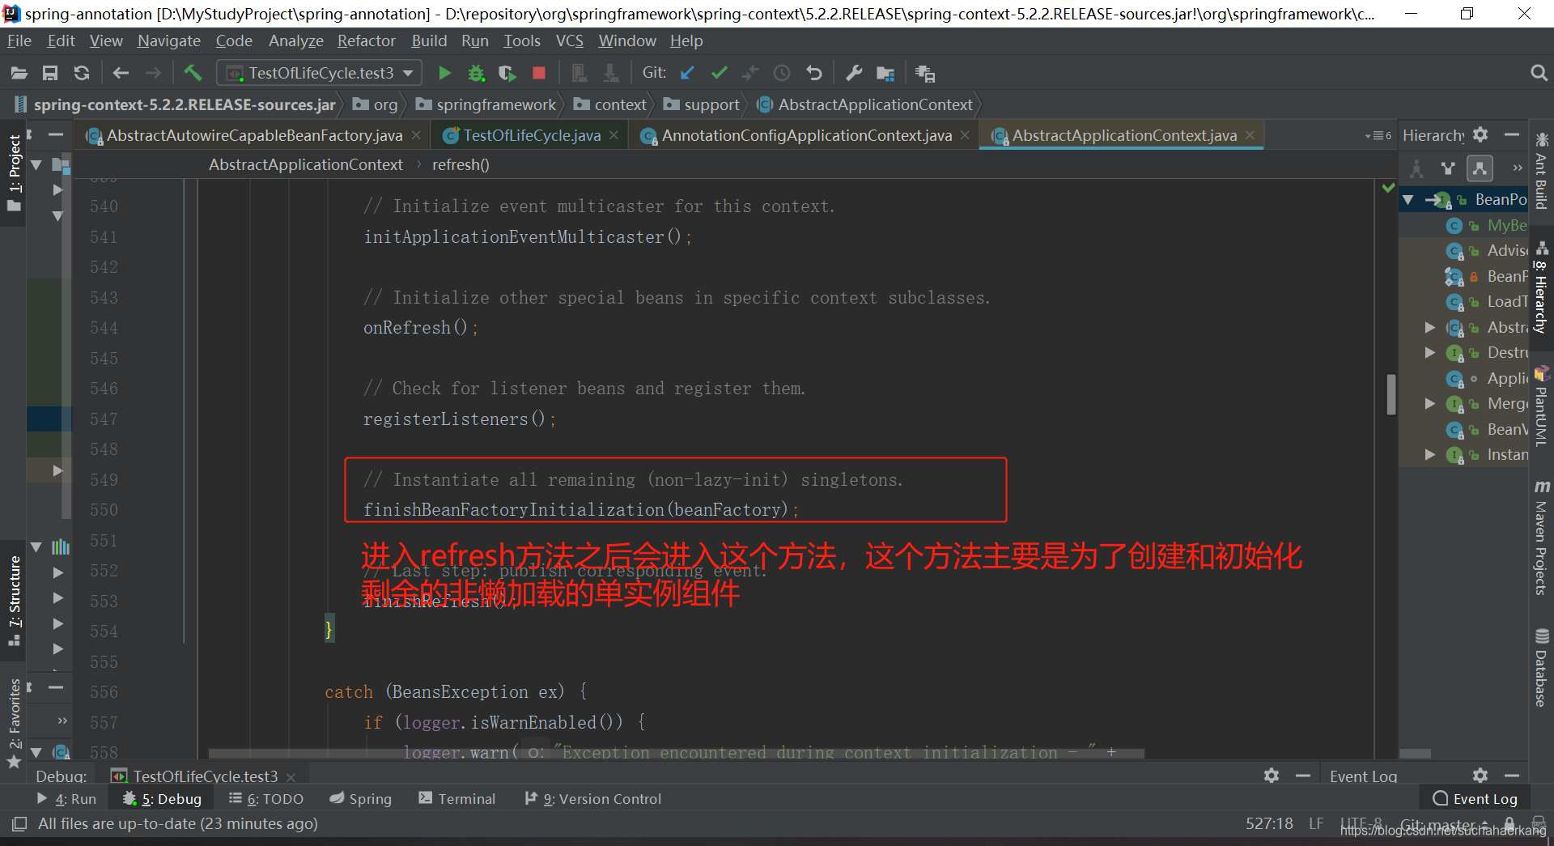Image resolution: width=1554 pixels, height=846 pixels.
Task: Open the run configuration dropdown TestOfLifeCycle.test3
Action: (x=319, y=74)
